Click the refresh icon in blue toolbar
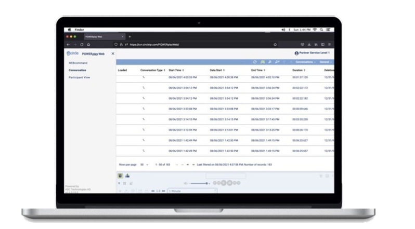This screenshot has width=415, height=229. point(255,62)
